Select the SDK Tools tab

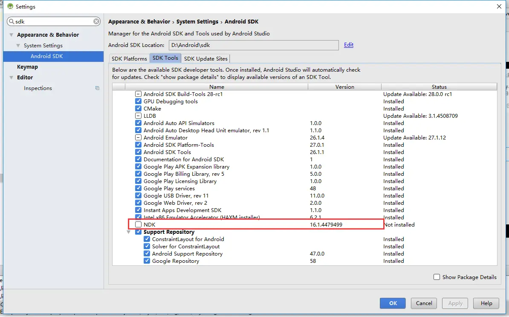pos(165,58)
